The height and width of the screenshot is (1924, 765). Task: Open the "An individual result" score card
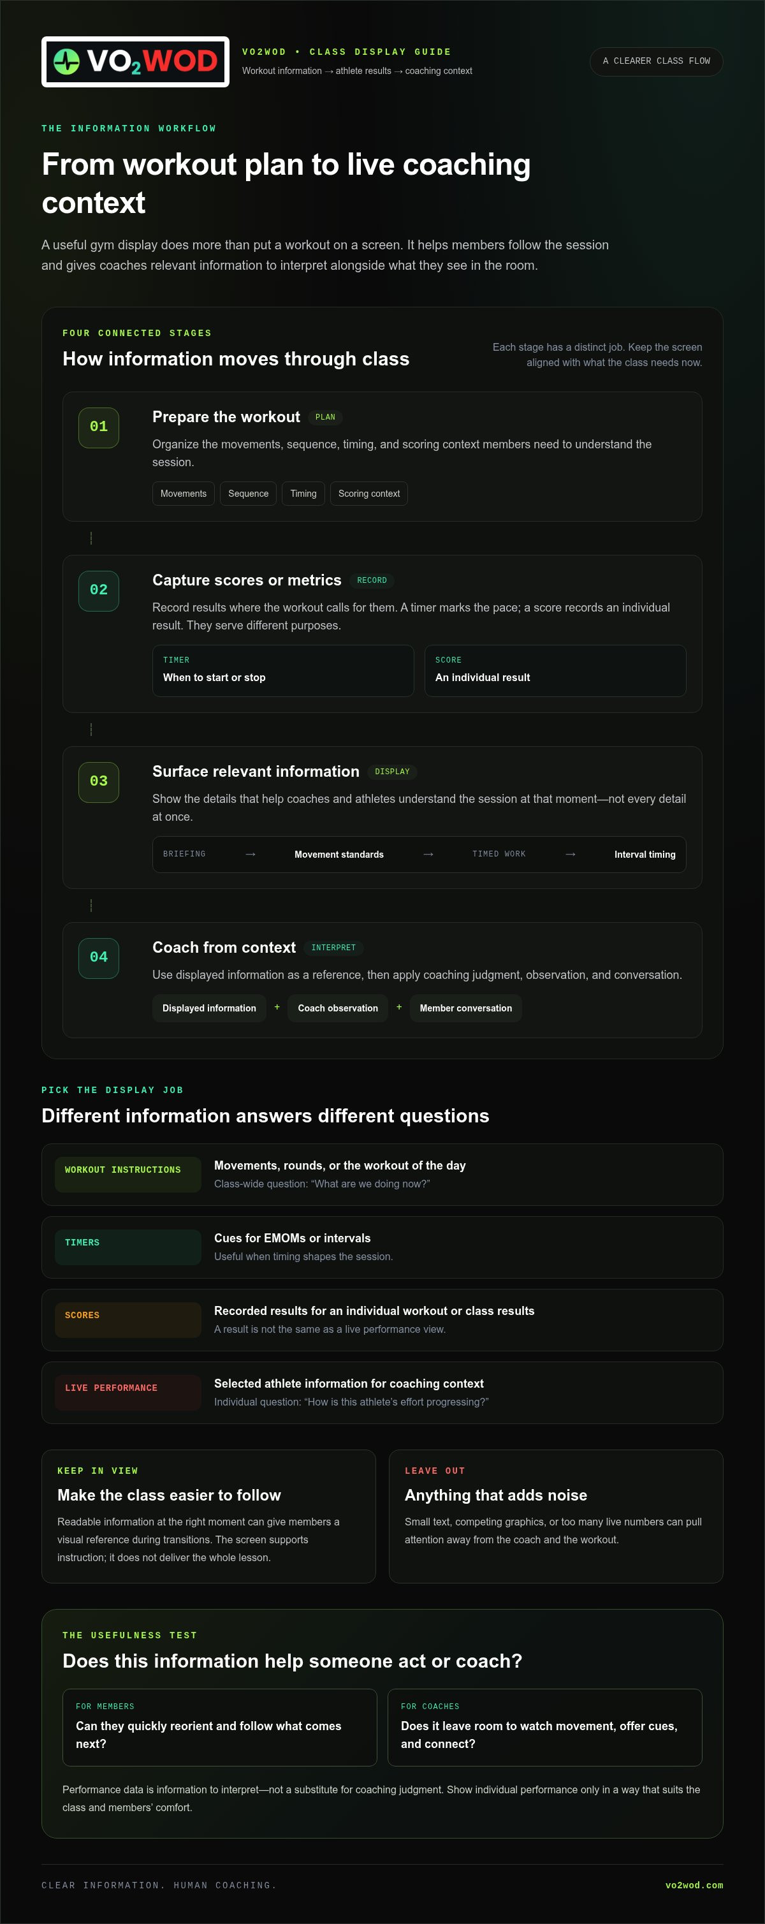[x=555, y=671]
